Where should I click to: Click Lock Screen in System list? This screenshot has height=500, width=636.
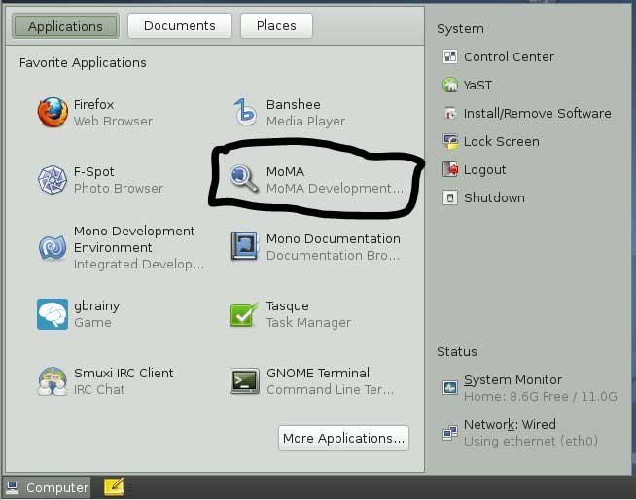click(x=501, y=142)
